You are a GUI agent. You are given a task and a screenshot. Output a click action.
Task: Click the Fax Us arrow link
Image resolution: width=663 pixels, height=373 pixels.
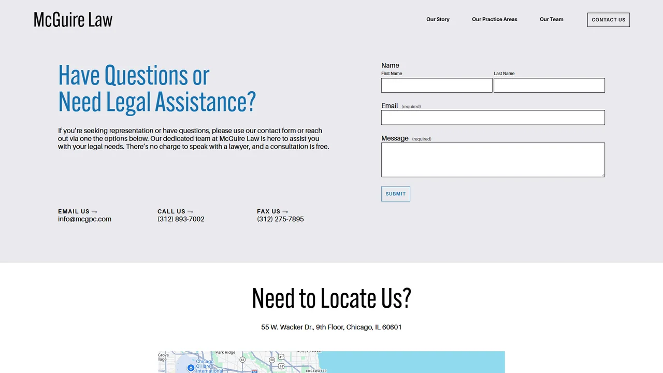[273, 211]
